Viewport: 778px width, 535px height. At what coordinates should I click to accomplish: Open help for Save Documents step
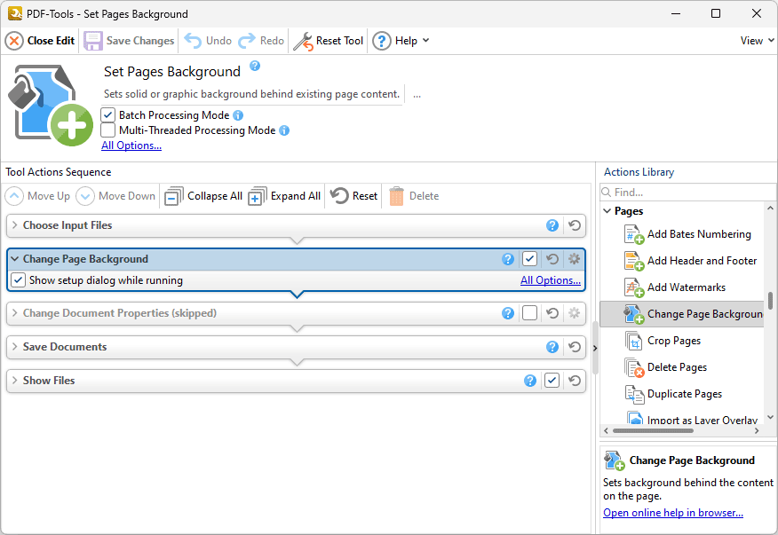tap(552, 347)
